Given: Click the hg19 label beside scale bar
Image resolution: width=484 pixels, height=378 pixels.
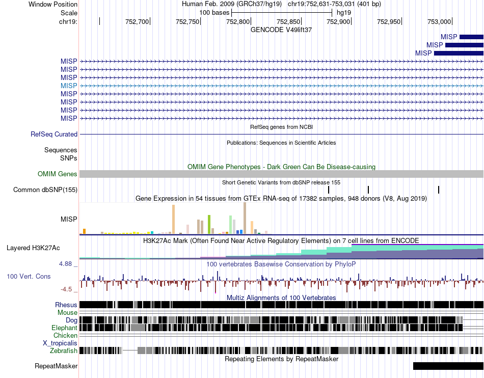Looking at the screenshot, I should [343, 13].
